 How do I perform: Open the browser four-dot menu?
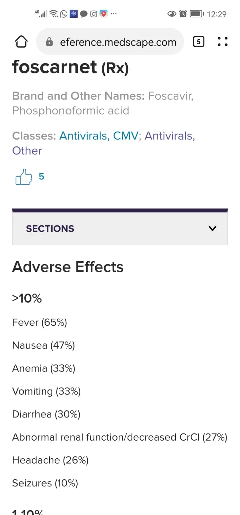click(x=222, y=42)
